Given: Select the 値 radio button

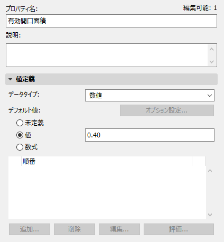Looking at the screenshot, I should click(20, 135).
